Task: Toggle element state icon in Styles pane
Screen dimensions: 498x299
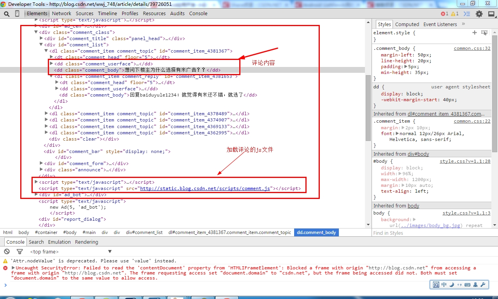Action: pyautogui.click(x=484, y=33)
